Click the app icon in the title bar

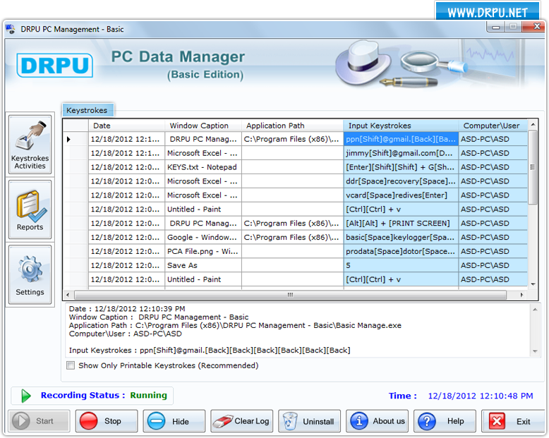tap(11, 29)
